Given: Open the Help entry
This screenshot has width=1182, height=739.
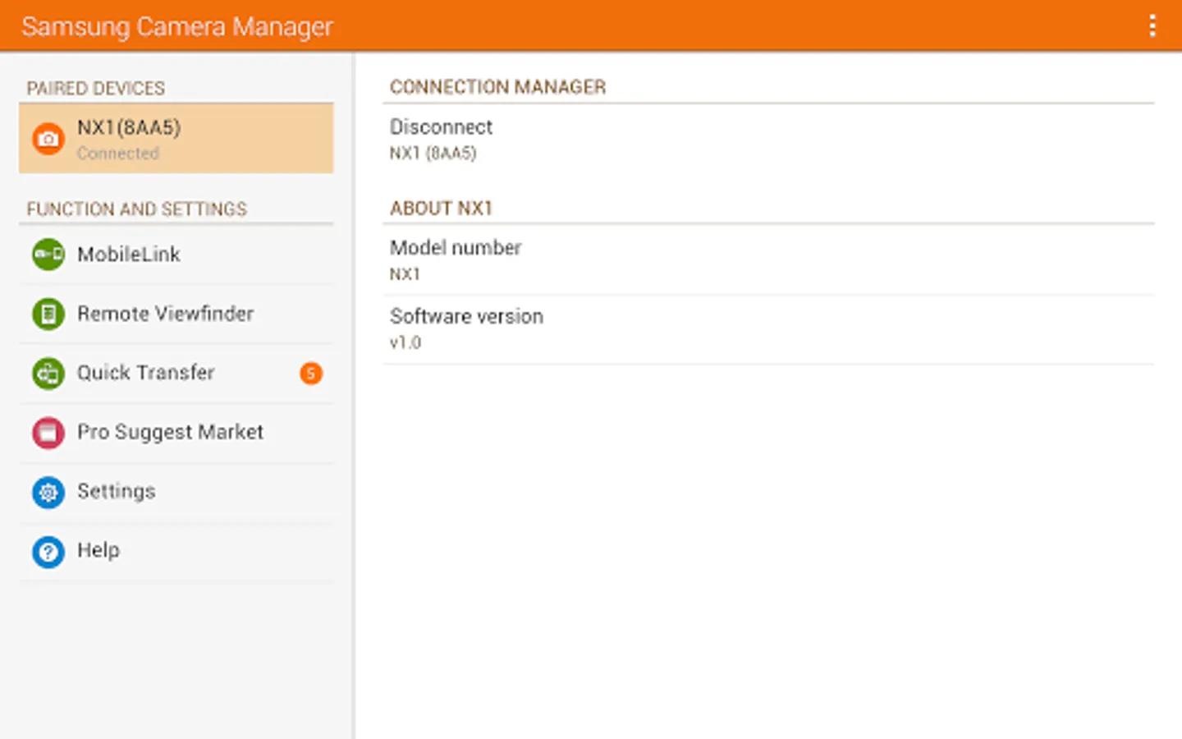Looking at the screenshot, I should 176,552.
